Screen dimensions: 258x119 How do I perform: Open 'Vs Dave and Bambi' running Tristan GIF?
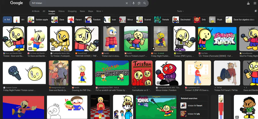[37, 39]
